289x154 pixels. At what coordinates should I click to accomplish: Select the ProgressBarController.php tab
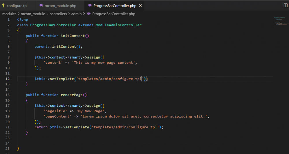pyautogui.click(x=115, y=6)
